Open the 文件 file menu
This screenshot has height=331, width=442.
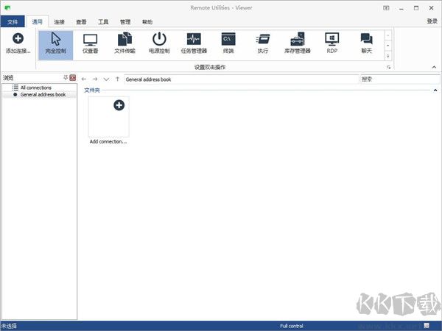point(13,21)
